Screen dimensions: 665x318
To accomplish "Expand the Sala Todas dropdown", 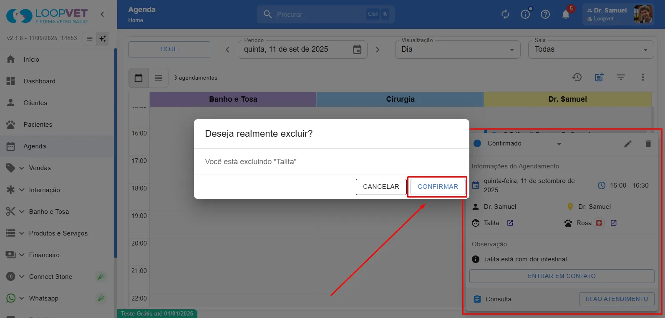I will tap(591, 50).
